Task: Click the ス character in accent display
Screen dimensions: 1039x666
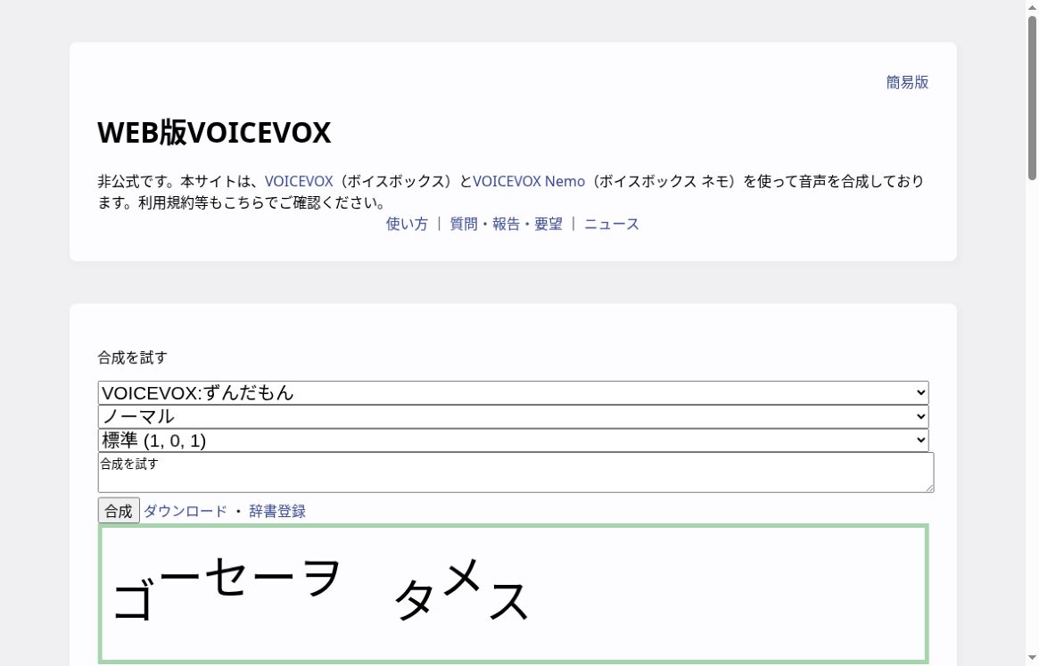Action: pyautogui.click(x=509, y=599)
